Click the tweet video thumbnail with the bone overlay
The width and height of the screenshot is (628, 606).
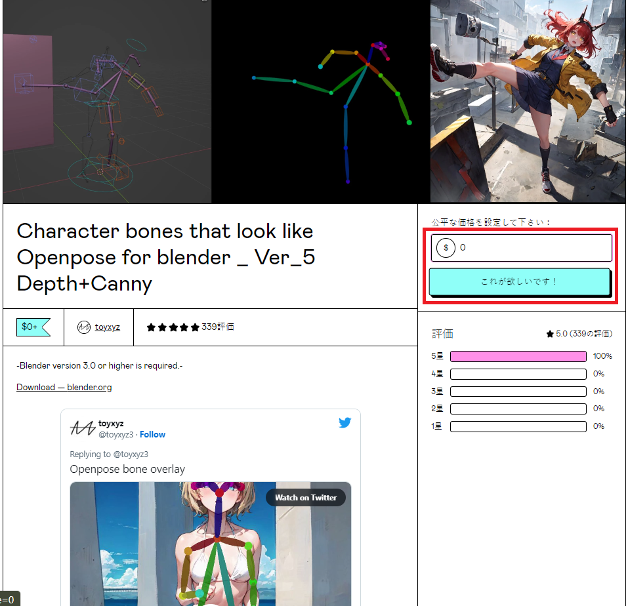point(211,544)
